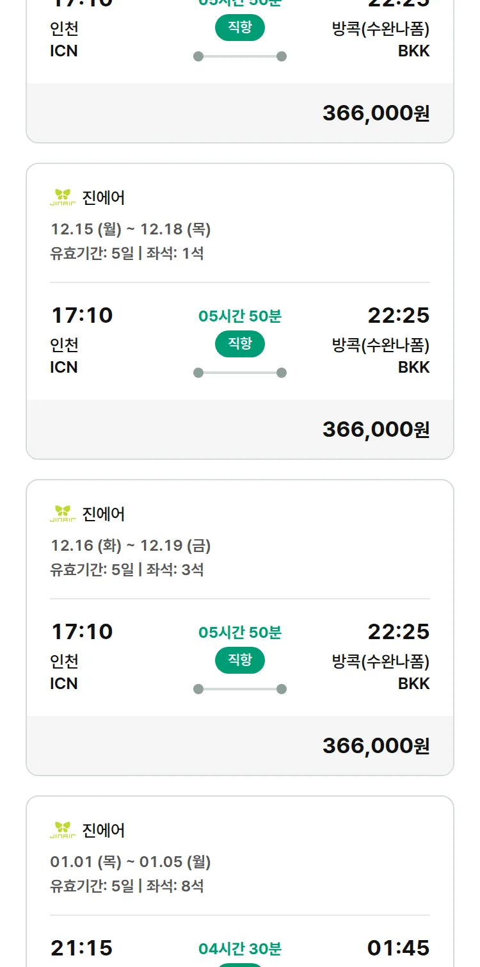Tap the 직항 badge on 12.16 flight
The height and width of the screenshot is (967, 480).
(x=240, y=660)
